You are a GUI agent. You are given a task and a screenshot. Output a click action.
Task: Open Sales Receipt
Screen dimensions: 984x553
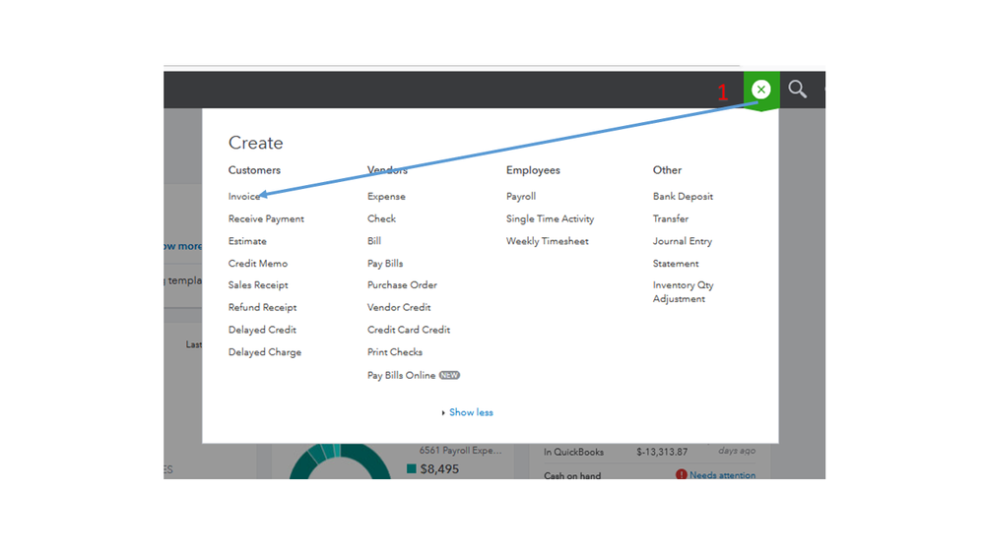(x=258, y=285)
